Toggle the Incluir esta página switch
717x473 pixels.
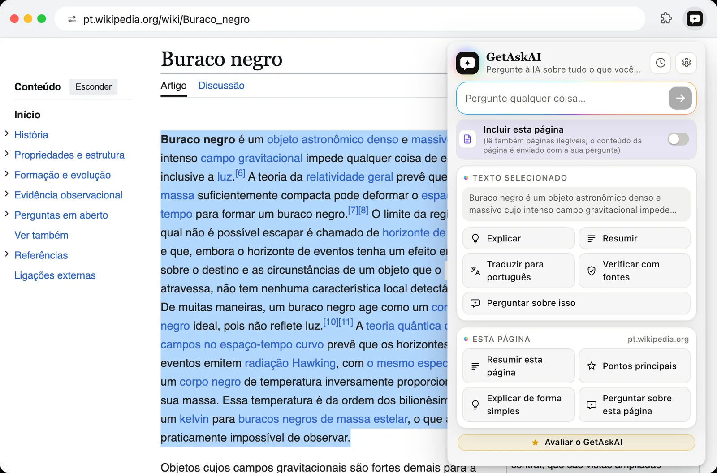click(678, 139)
